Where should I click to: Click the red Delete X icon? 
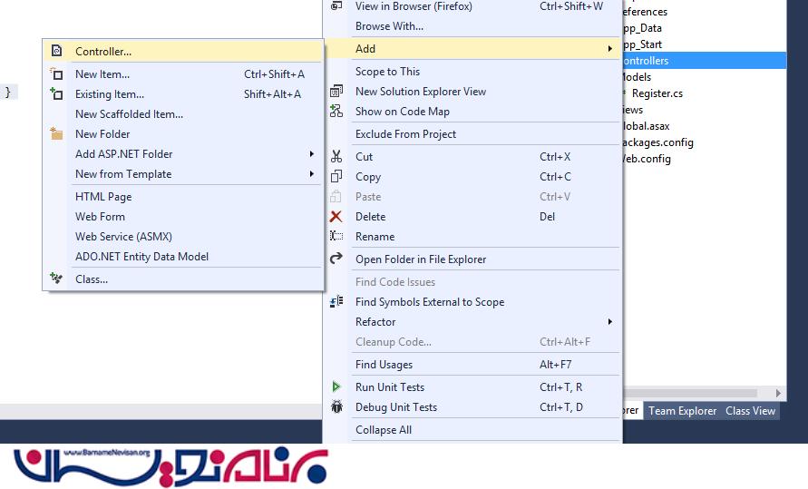point(336,217)
